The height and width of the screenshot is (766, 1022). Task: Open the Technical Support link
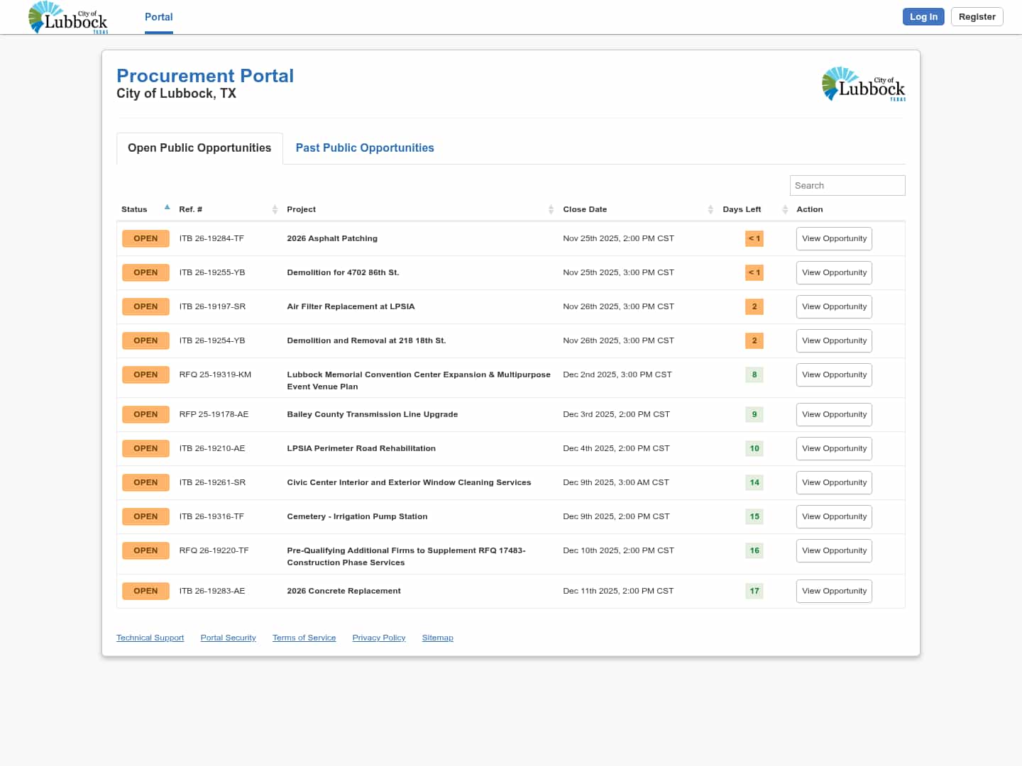pos(150,638)
